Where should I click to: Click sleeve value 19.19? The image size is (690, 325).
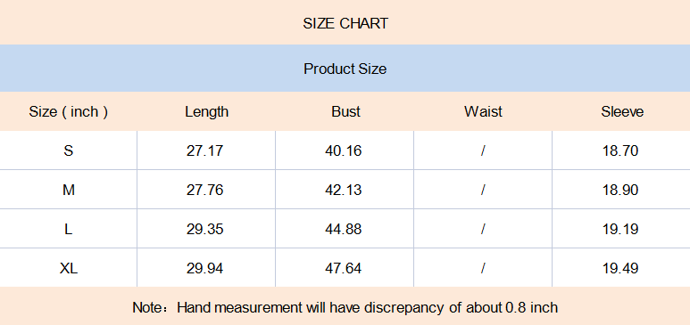pos(620,229)
